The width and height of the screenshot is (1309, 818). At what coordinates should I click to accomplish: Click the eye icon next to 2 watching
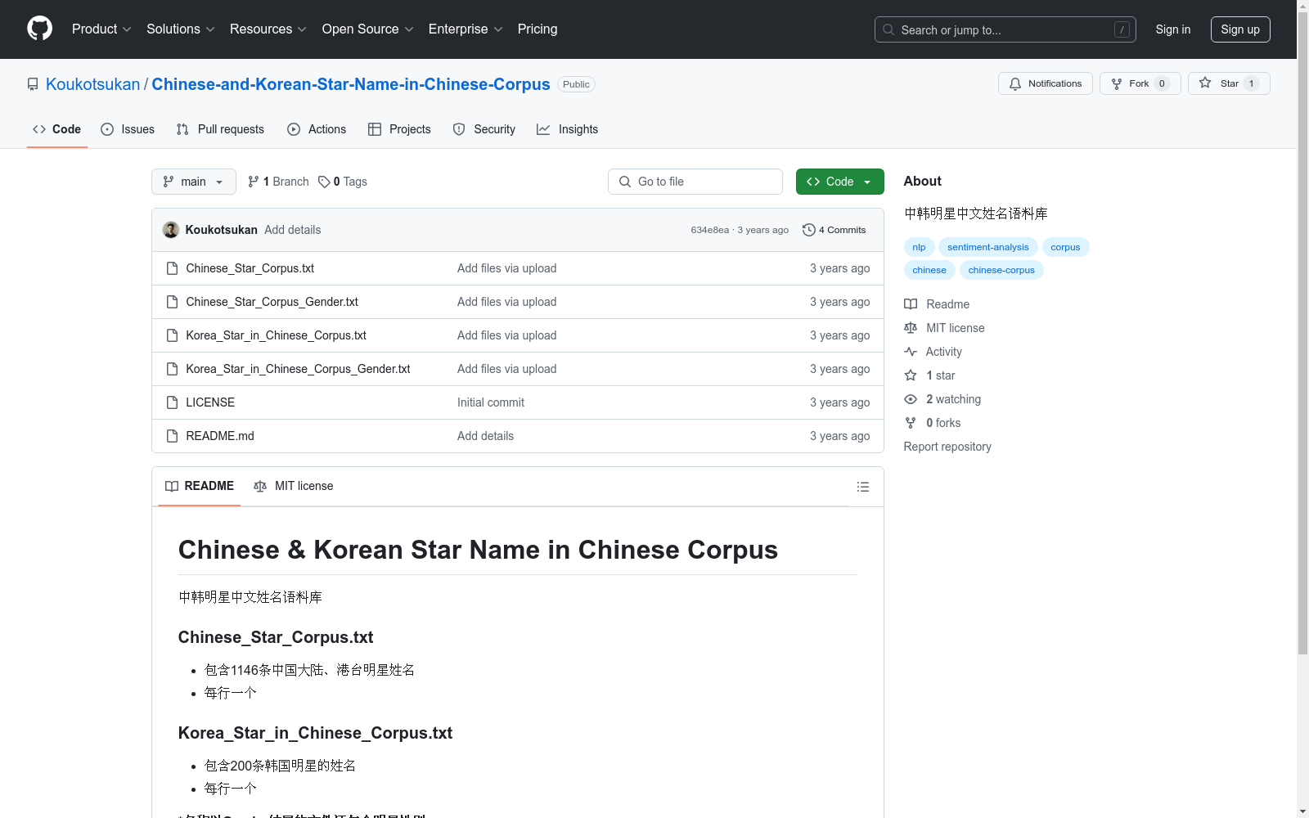pos(911,399)
